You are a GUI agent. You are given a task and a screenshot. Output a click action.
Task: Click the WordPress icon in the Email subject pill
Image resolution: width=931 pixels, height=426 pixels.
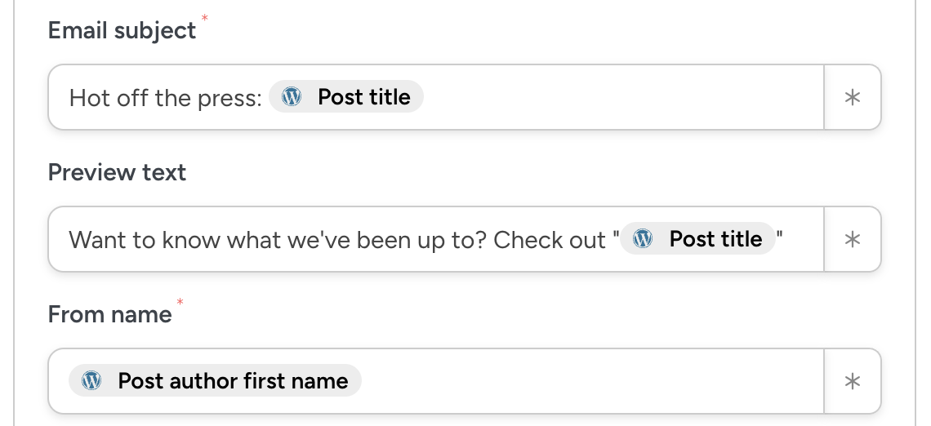click(x=292, y=97)
